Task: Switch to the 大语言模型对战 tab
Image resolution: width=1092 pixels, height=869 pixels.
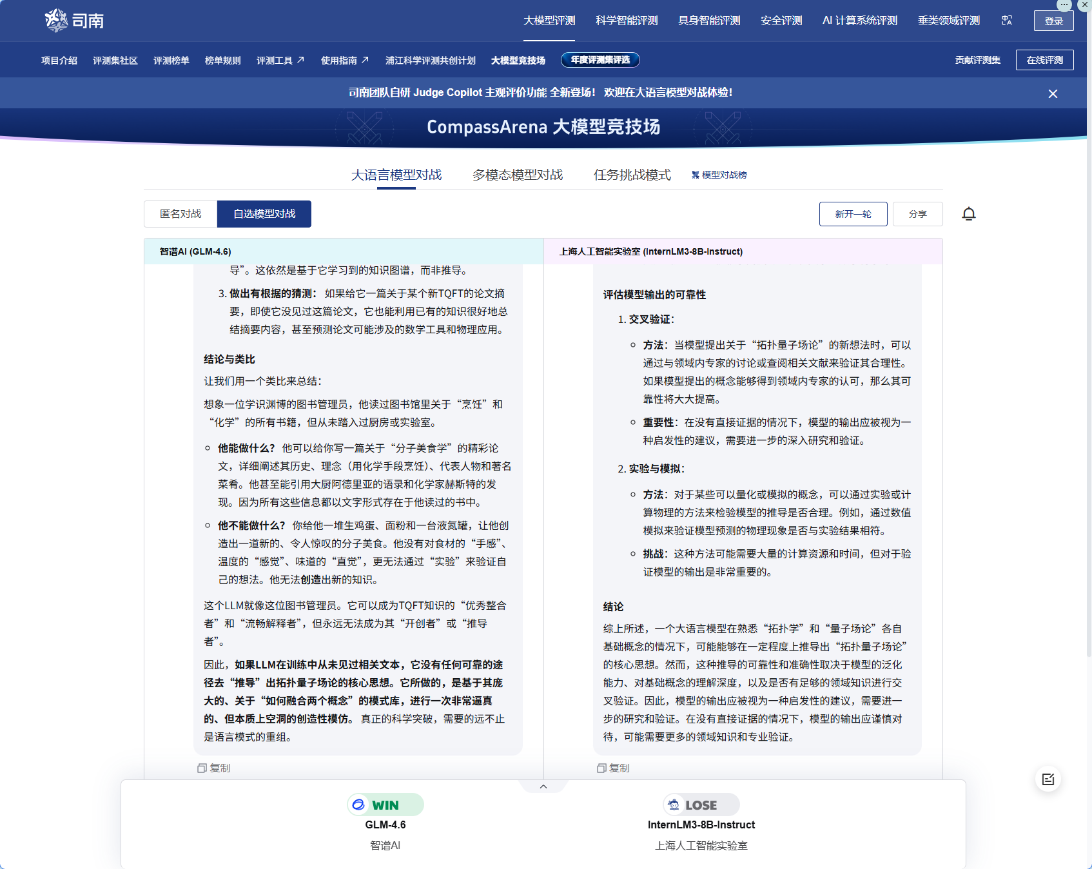Action: tap(396, 175)
